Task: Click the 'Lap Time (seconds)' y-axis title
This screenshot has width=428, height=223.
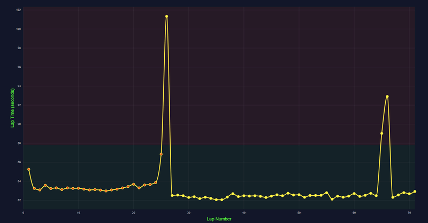Action: click(12, 108)
